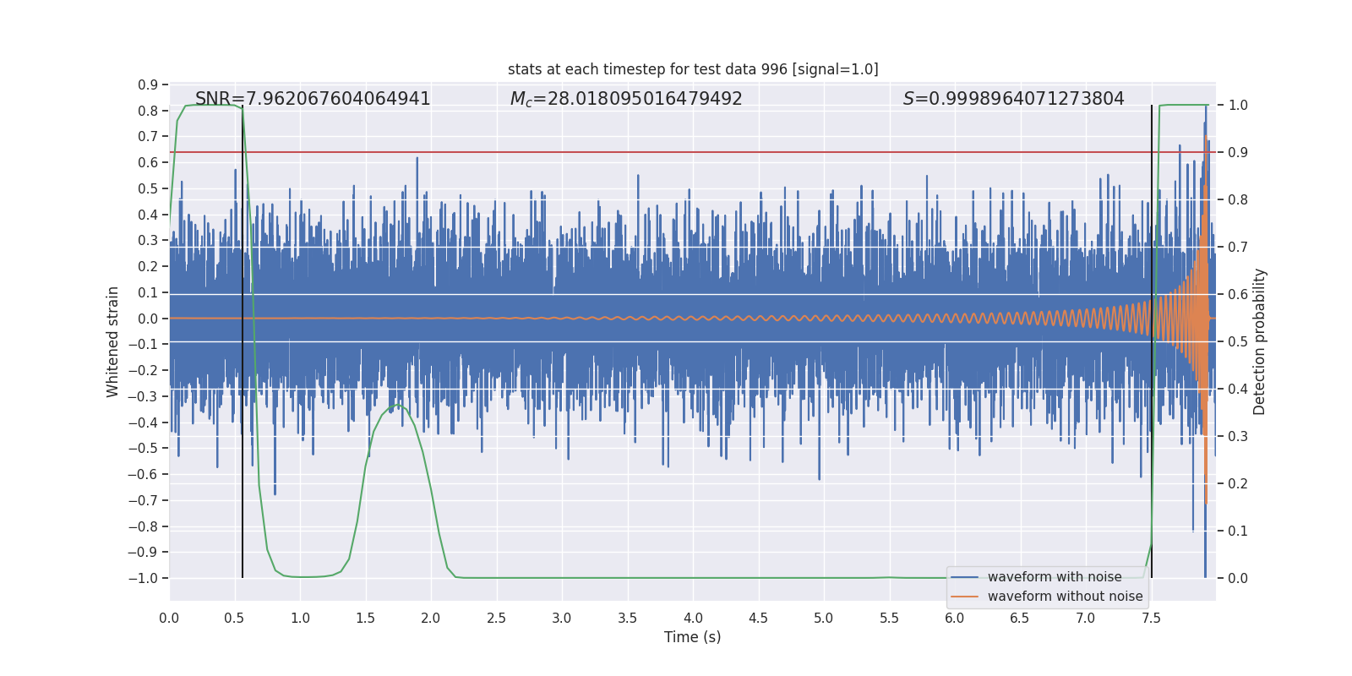The width and height of the screenshot is (1352, 676).
Task: Click the 7.5 tick on the time axis
Action: click(x=1151, y=619)
